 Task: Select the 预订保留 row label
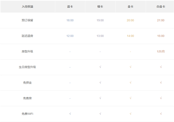coord(27,20)
